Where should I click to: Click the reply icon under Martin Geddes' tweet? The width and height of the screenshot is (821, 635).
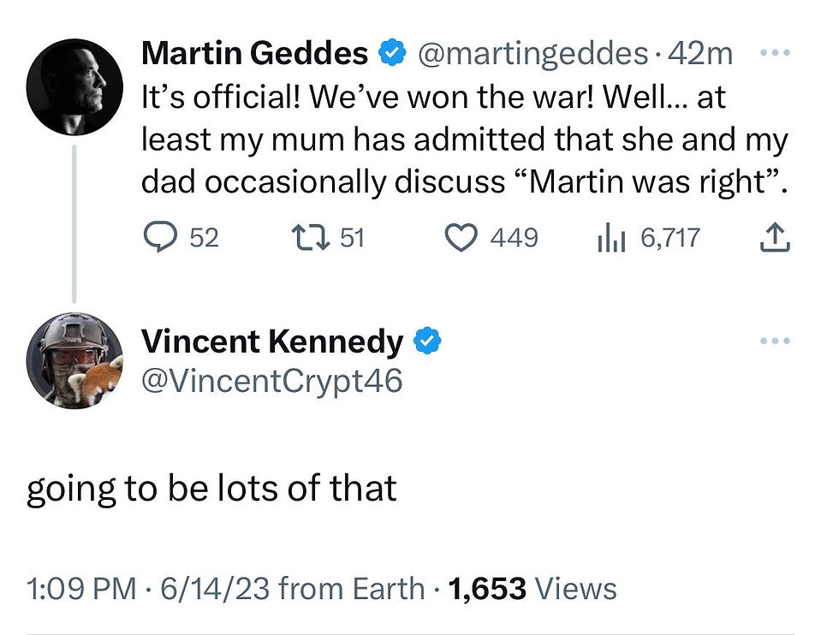pyautogui.click(x=160, y=237)
